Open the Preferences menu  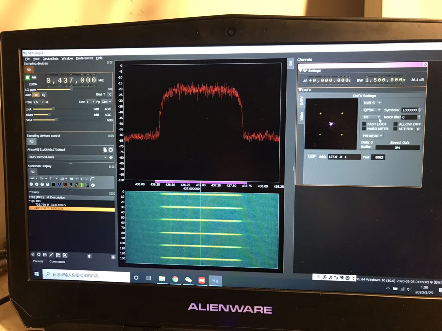tap(84, 58)
